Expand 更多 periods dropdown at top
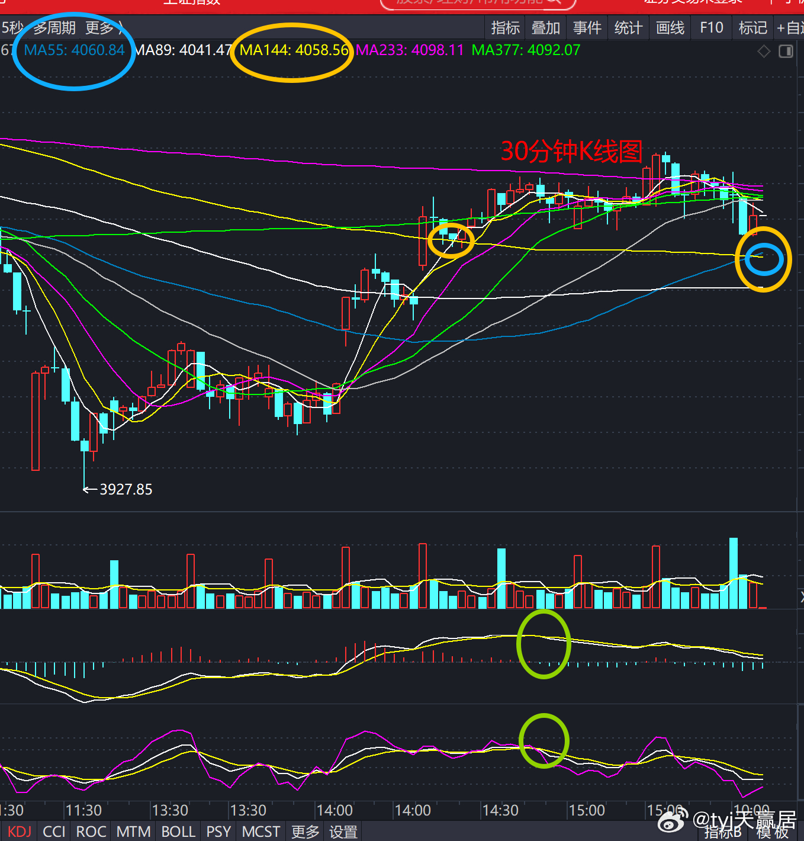 click(103, 28)
